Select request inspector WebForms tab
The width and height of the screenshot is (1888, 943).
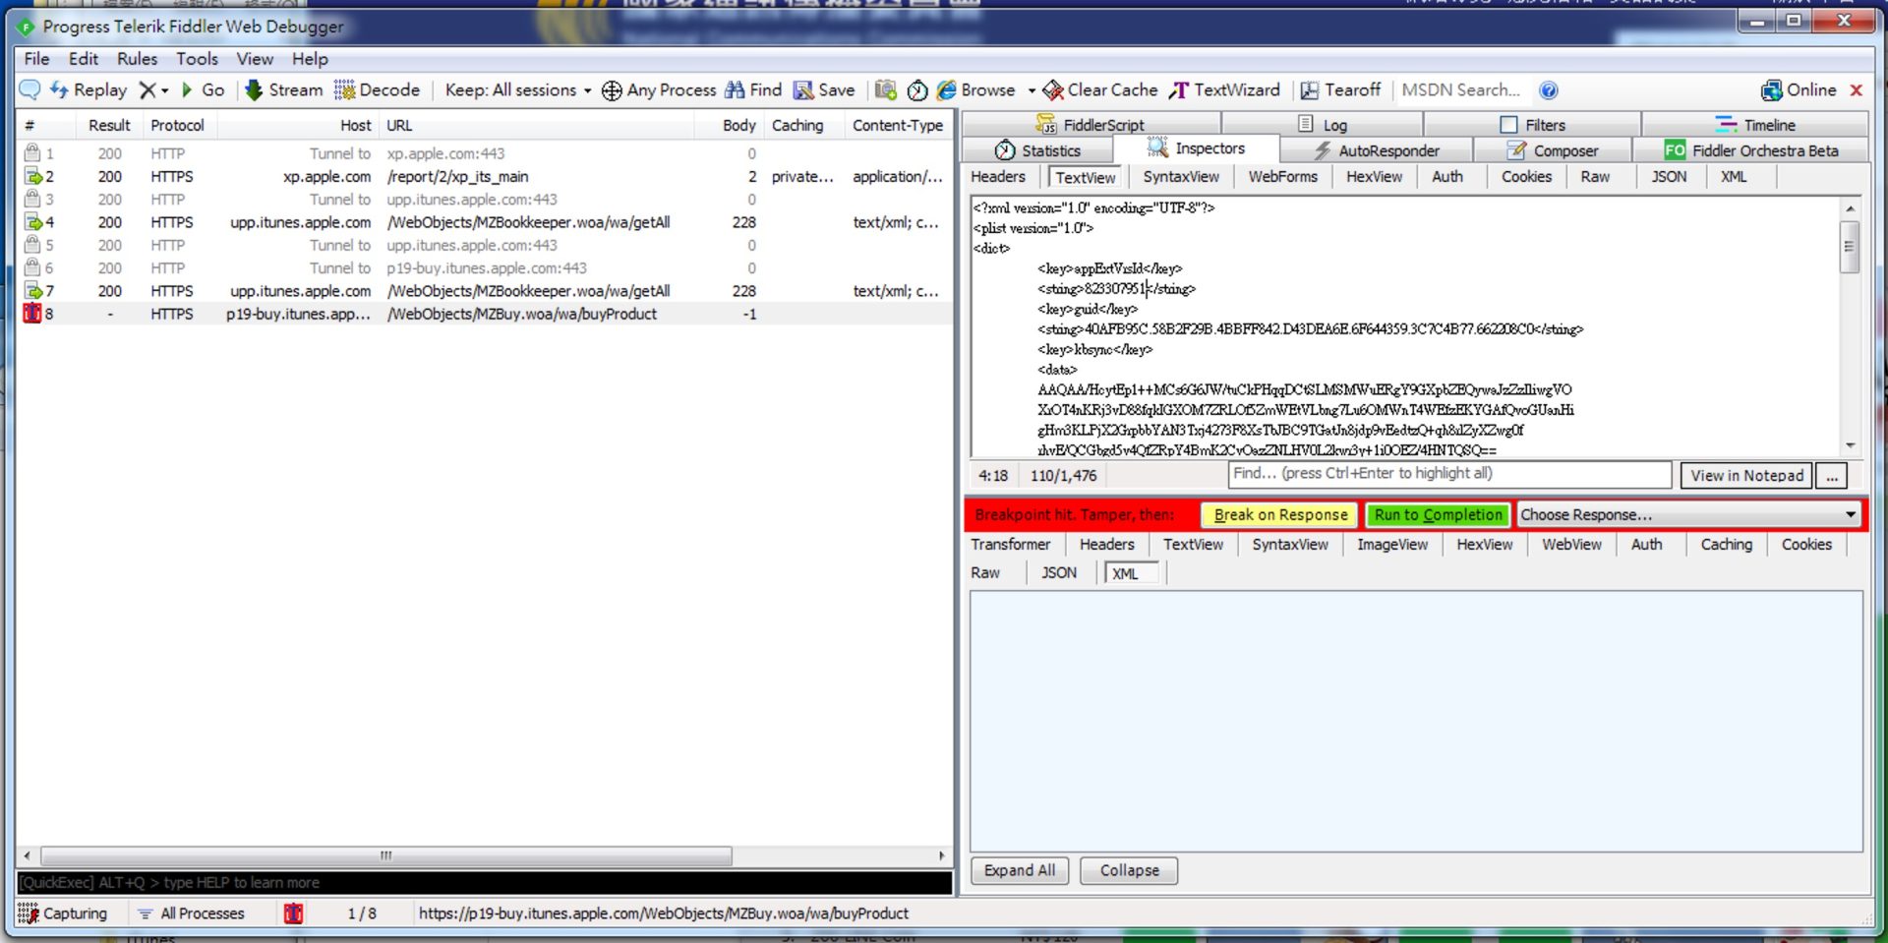coord(1282,177)
